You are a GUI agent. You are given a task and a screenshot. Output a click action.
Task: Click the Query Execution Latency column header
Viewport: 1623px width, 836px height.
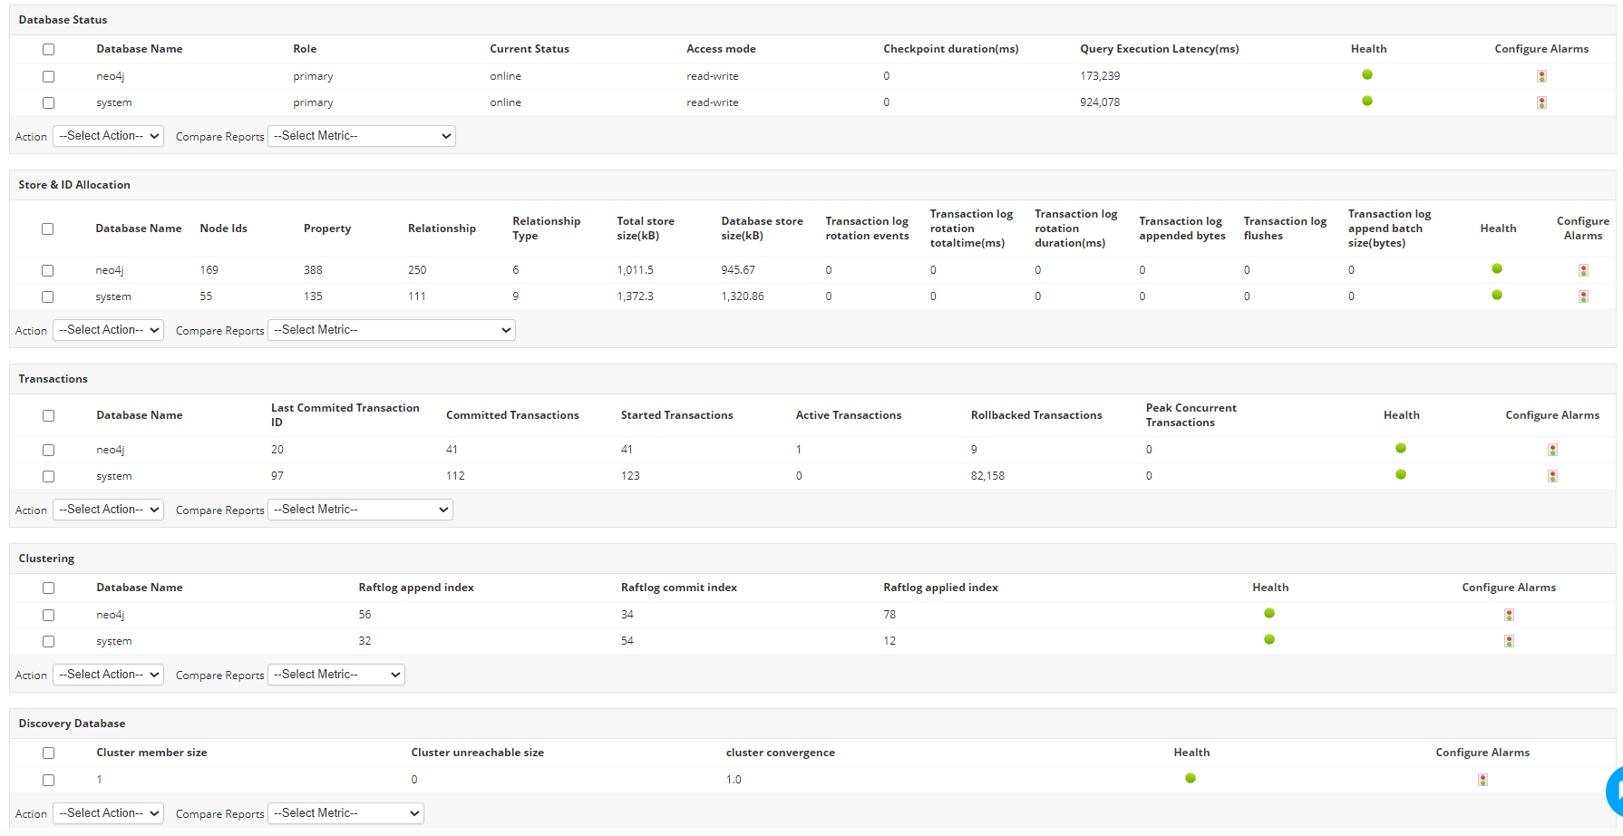click(1159, 49)
